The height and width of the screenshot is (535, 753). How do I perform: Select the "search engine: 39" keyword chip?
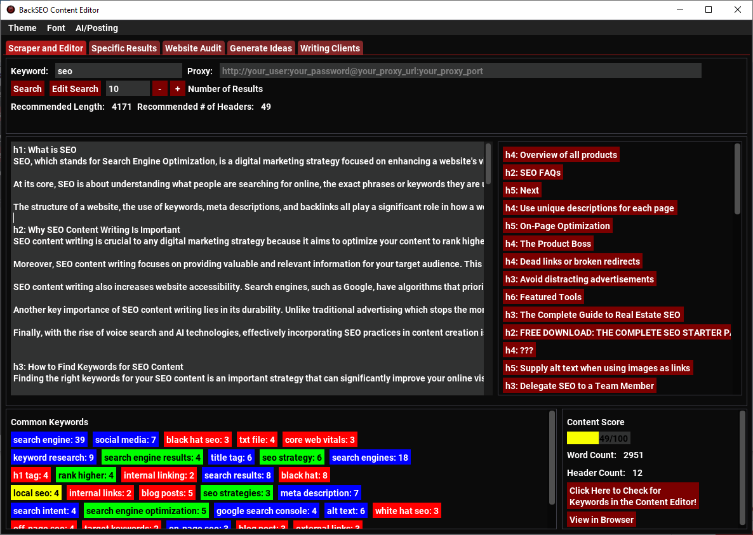(x=49, y=439)
